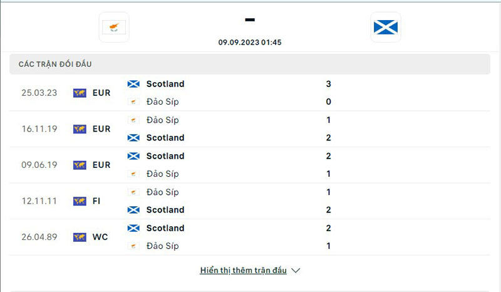The image size is (501, 292).
Task: Select Scotland team name in 25.03.23 match
Action: (x=165, y=84)
